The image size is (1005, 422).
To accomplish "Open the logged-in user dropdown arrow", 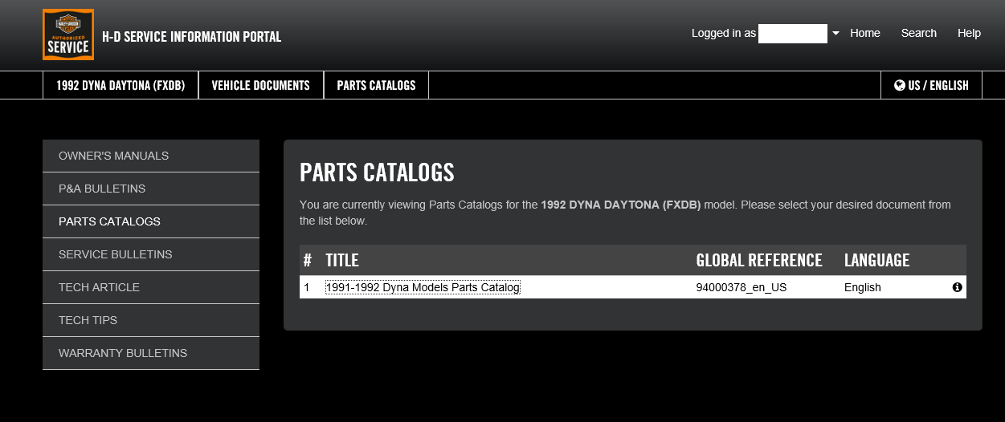I will point(835,34).
